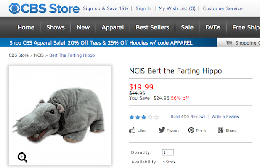
Task: Click the Twitter bird Tweet icon
Action: [162, 130]
